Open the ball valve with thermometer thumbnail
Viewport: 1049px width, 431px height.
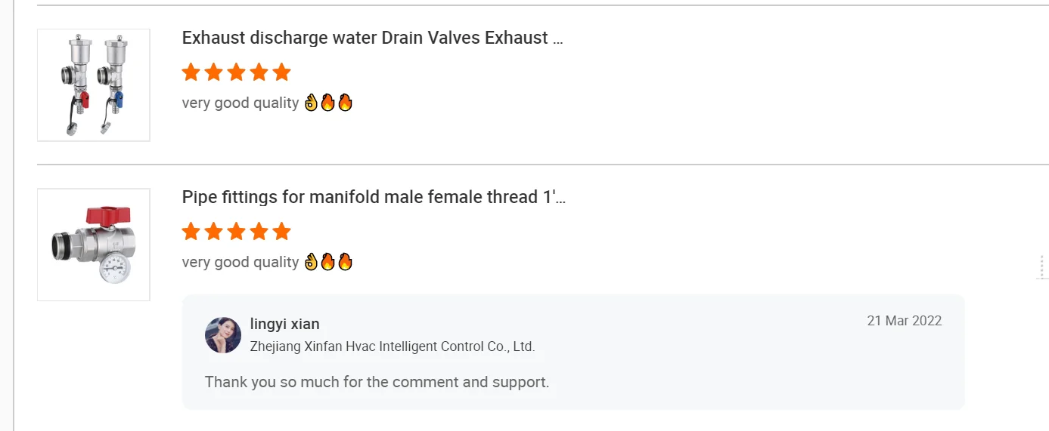coord(93,244)
